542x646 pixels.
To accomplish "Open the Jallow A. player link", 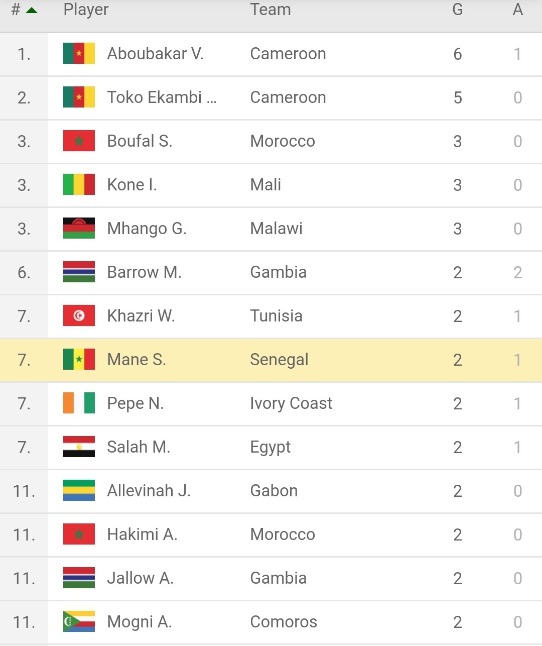I will 140,578.
